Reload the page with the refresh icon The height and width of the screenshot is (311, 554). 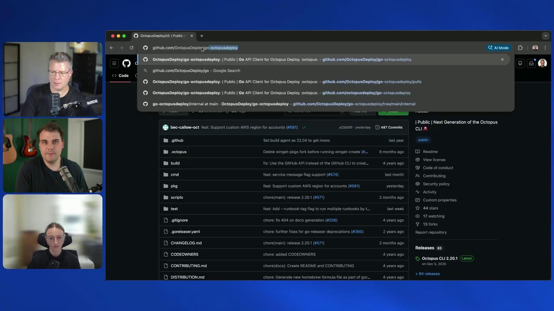coord(132,48)
